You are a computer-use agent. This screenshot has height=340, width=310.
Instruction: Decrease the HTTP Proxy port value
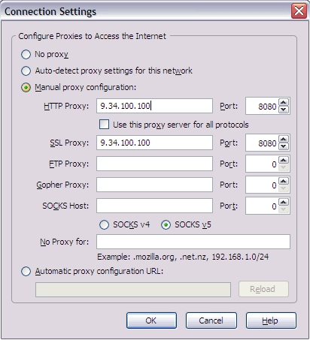[x=284, y=110]
